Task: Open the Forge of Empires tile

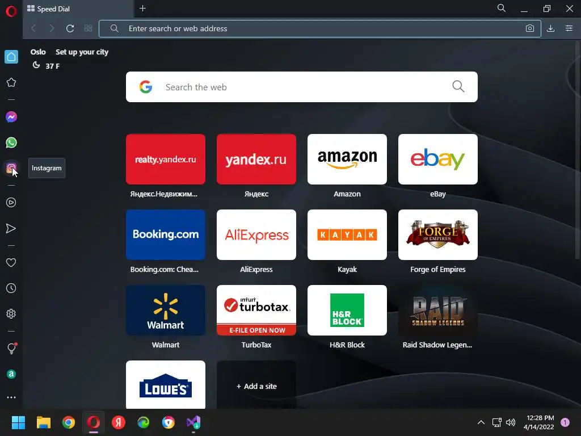Action: click(x=438, y=234)
